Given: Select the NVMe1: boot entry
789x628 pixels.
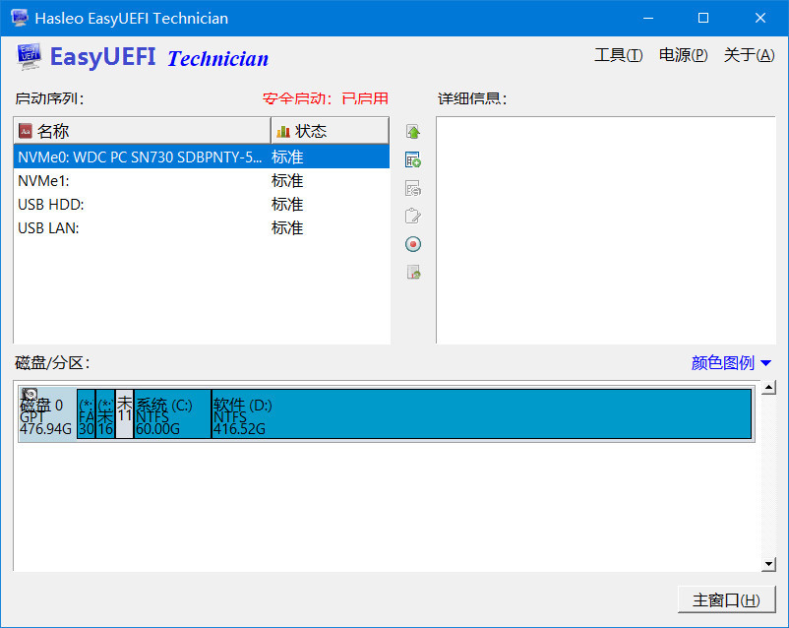Looking at the screenshot, I should [x=202, y=181].
